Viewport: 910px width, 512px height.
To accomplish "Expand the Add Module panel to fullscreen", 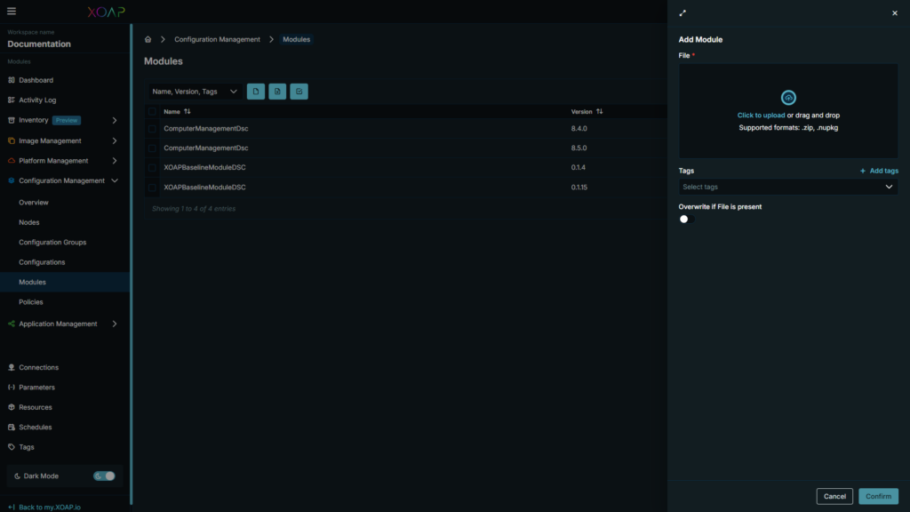I will (x=682, y=12).
